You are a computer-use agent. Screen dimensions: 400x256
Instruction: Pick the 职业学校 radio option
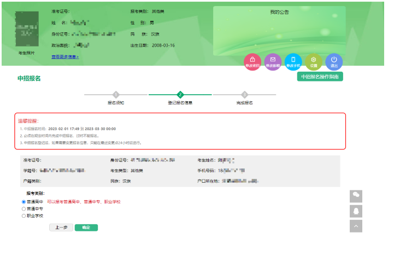click(23, 216)
